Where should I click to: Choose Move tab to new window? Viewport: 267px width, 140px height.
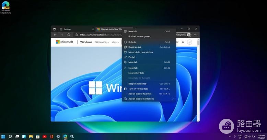[x=149, y=52]
